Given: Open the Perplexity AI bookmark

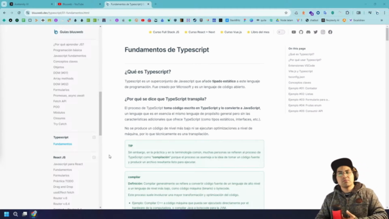Looking at the screenshot, I should (330, 20).
